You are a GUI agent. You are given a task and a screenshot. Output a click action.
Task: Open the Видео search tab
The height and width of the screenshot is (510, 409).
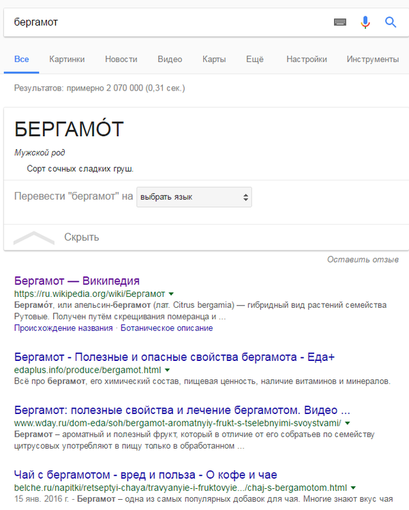point(170,59)
